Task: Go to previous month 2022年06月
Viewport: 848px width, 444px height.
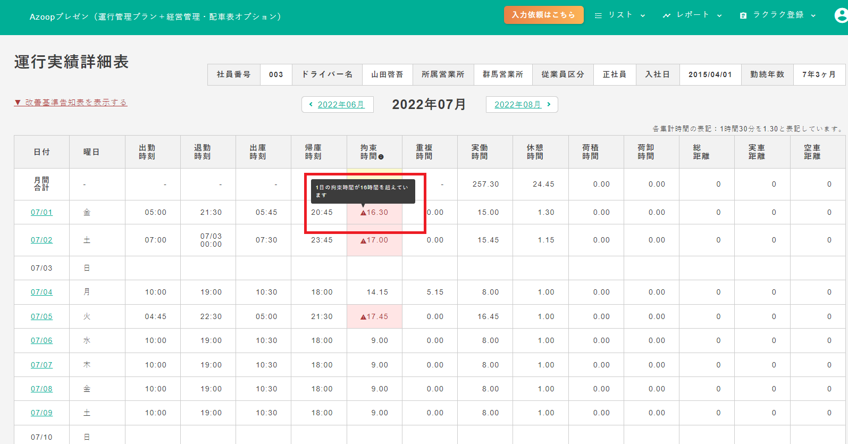Action: click(x=337, y=105)
